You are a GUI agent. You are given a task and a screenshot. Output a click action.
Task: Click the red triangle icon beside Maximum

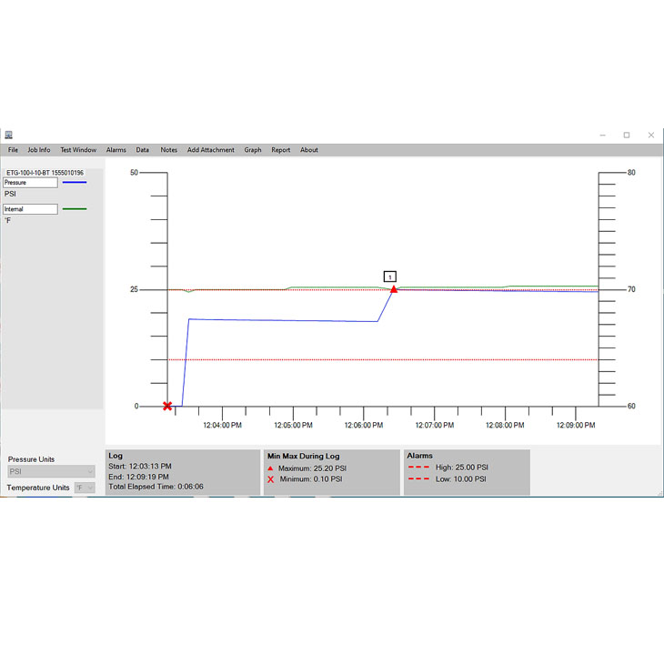[x=271, y=468]
